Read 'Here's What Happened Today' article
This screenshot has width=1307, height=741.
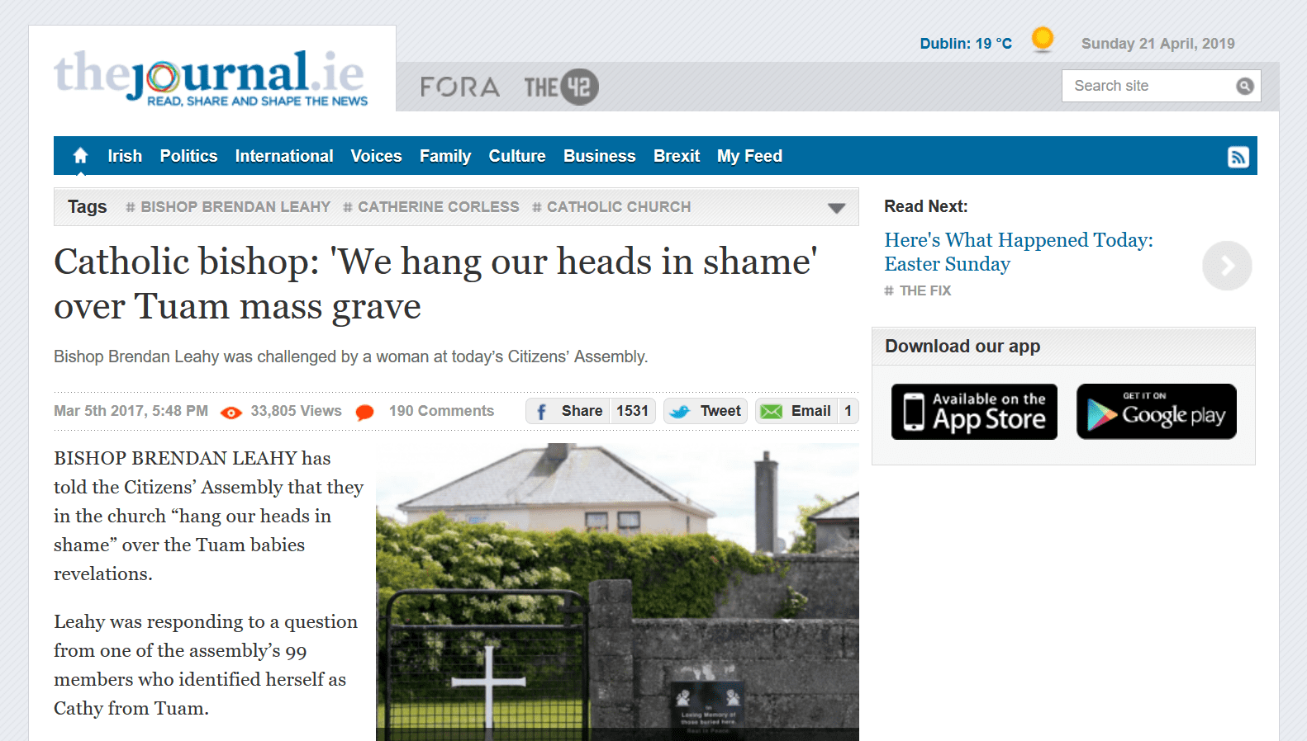click(x=1019, y=252)
